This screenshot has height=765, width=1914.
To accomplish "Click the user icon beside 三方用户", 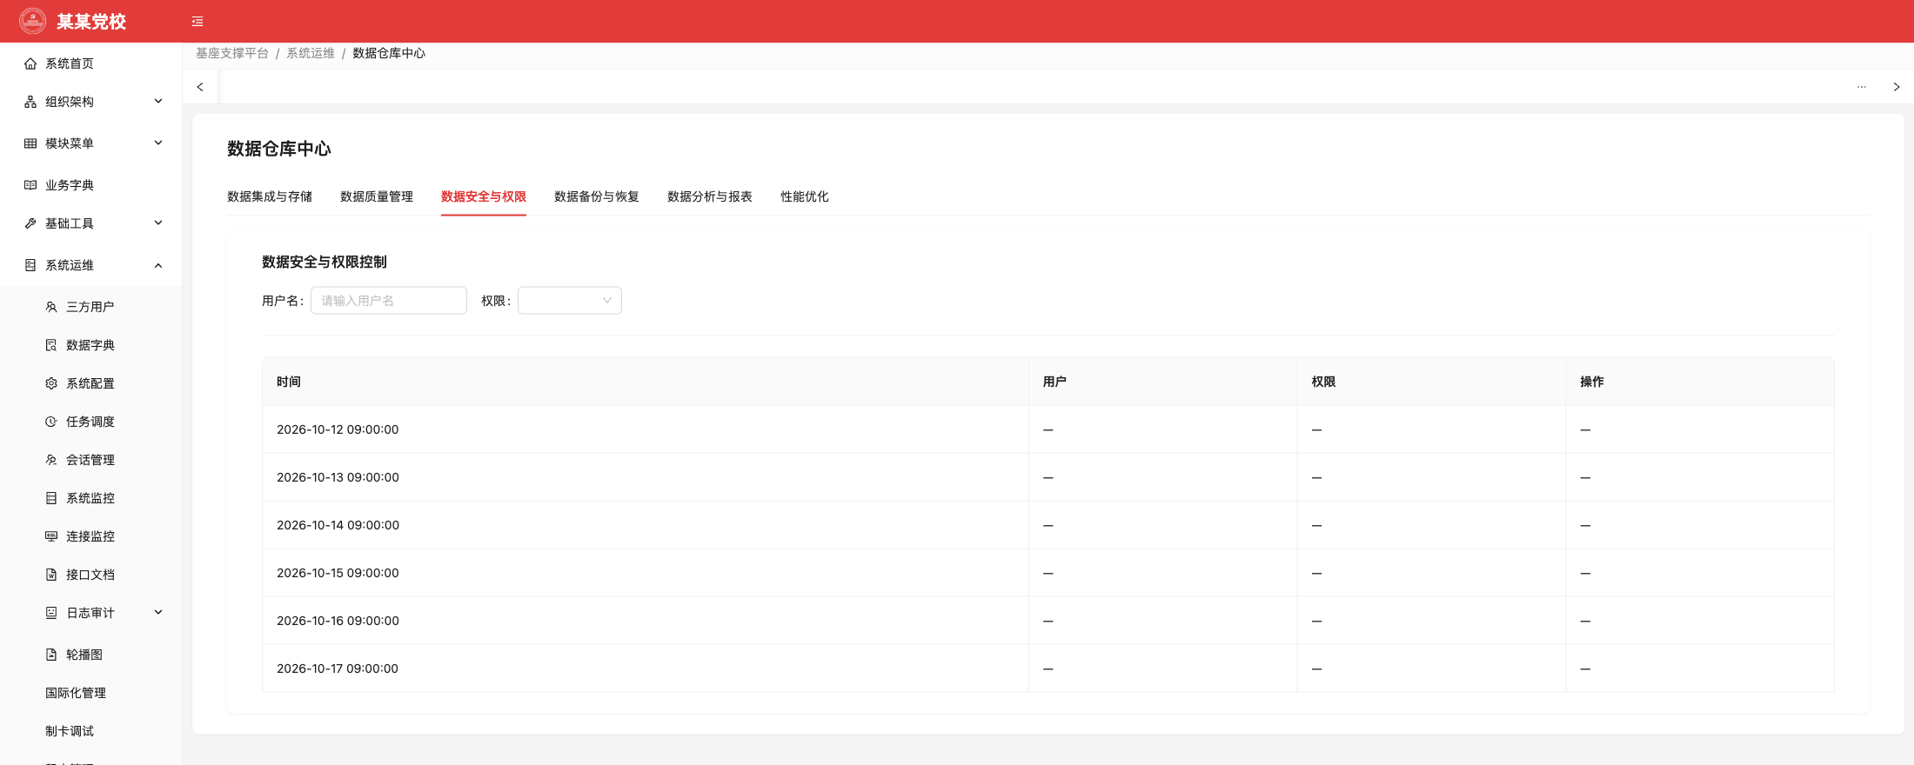I will 51,307.
